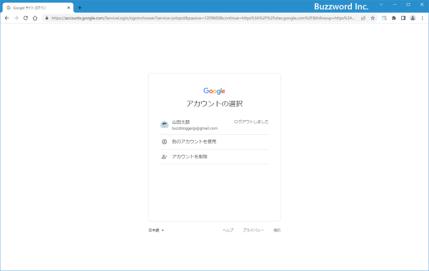Maximize the browser window

[x=408, y=5]
